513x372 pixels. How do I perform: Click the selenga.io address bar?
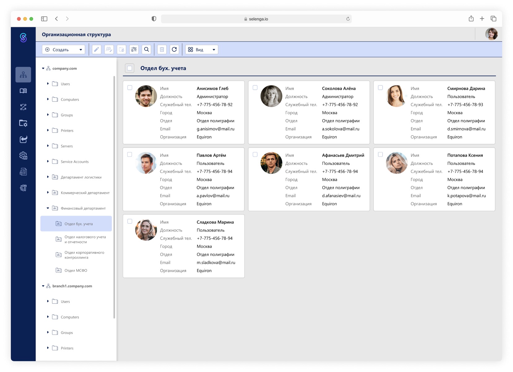(x=256, y=19)
